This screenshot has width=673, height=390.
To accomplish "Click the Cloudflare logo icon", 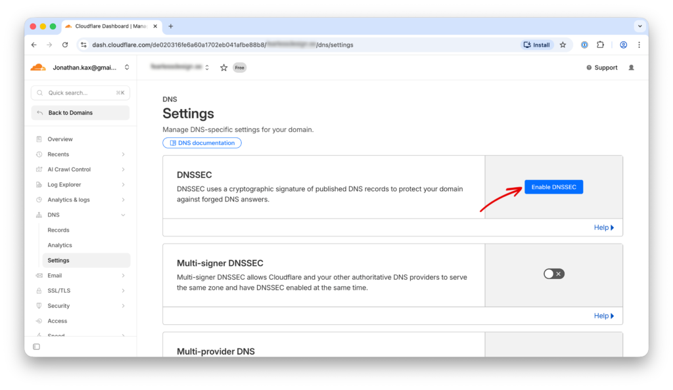I will click(38, 68).
